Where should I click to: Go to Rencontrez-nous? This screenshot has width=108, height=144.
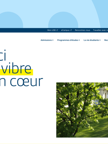pos(82,30)
